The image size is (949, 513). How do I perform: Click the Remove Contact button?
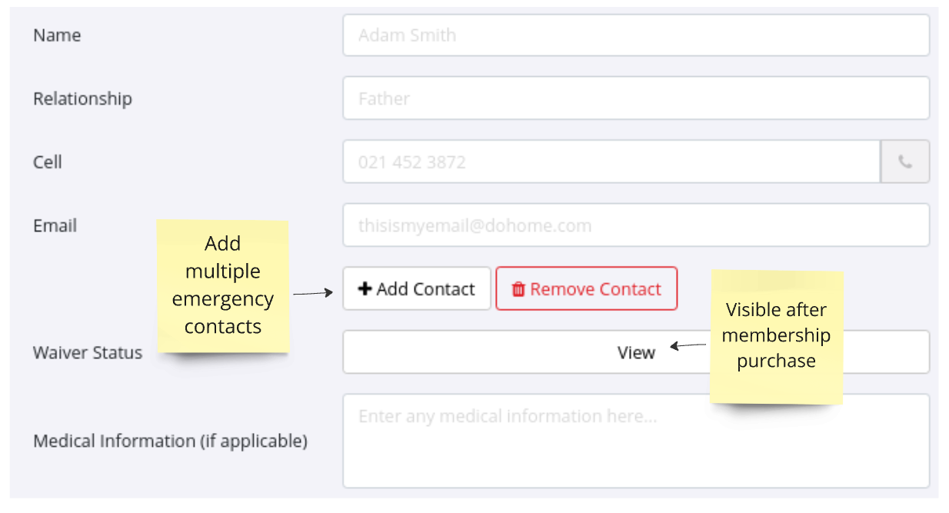[x=587, y=288]
